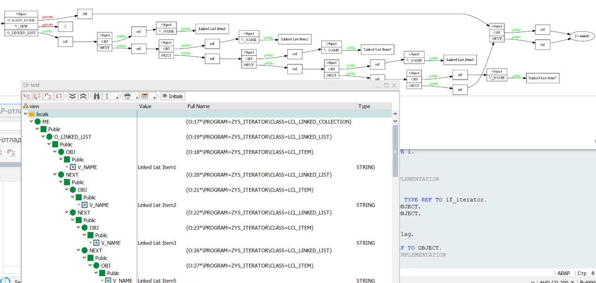
Task: Click the Type column header
Action: click(x=373, y=106)
